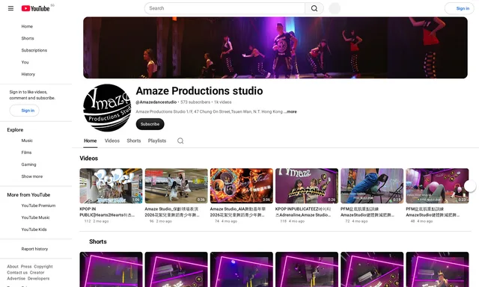Click Sign in button at top right
This screenshot has width=479, height=287.
click(x=460, y=8)
